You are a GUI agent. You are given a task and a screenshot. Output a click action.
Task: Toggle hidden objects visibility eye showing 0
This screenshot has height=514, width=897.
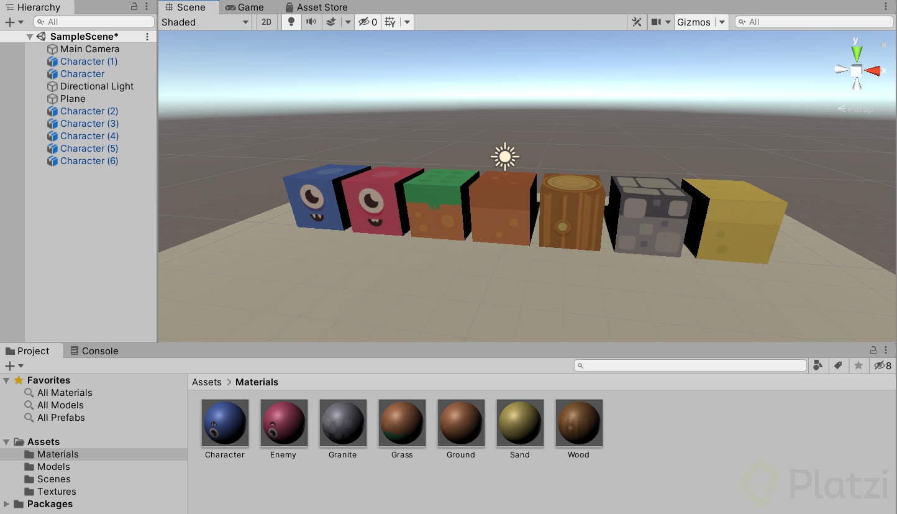pyautogui.click(x=368, y=22)
